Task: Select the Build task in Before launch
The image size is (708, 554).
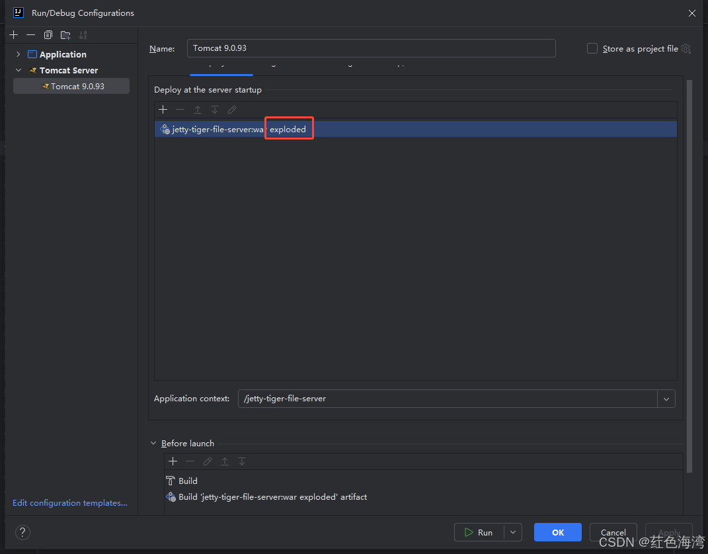Action: (x=182, y=481)
